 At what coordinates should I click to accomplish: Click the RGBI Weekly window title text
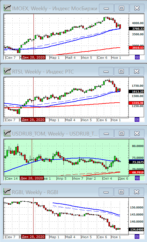35,192
